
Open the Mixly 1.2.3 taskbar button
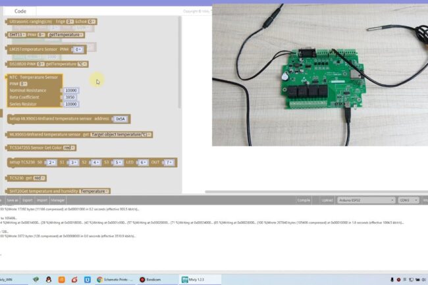coord(196,280)
